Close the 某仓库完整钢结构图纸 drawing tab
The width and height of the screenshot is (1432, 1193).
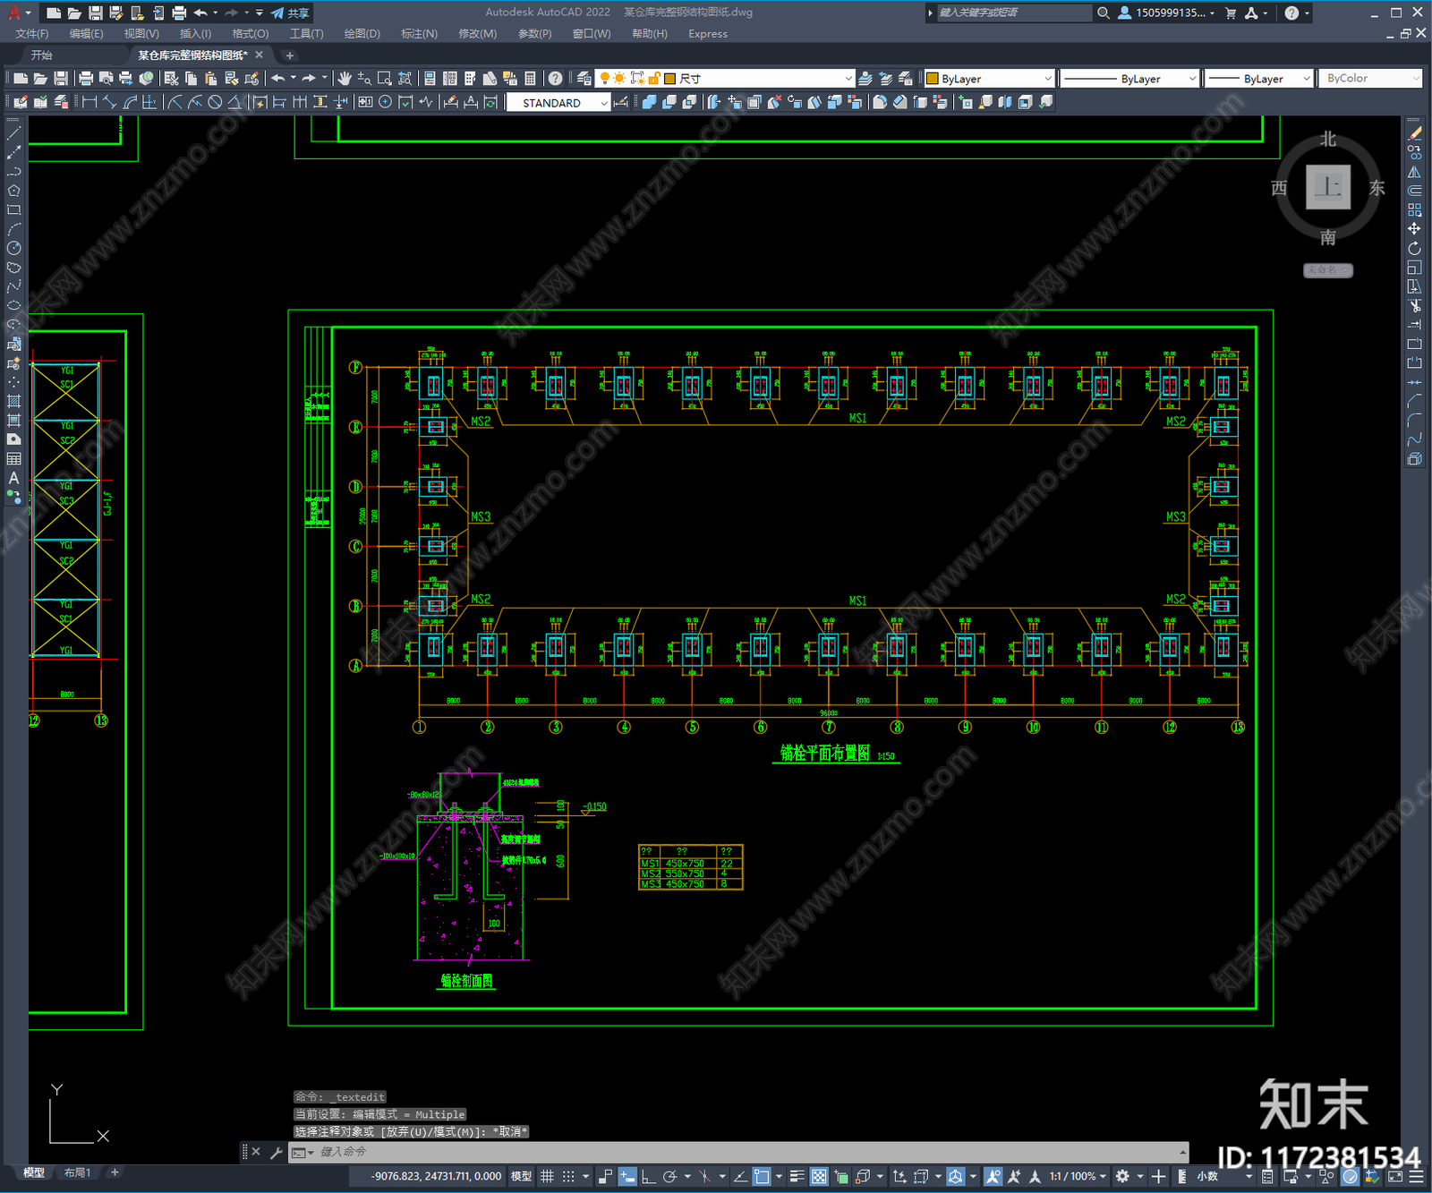pyautogui.click(x=259, y=55)
